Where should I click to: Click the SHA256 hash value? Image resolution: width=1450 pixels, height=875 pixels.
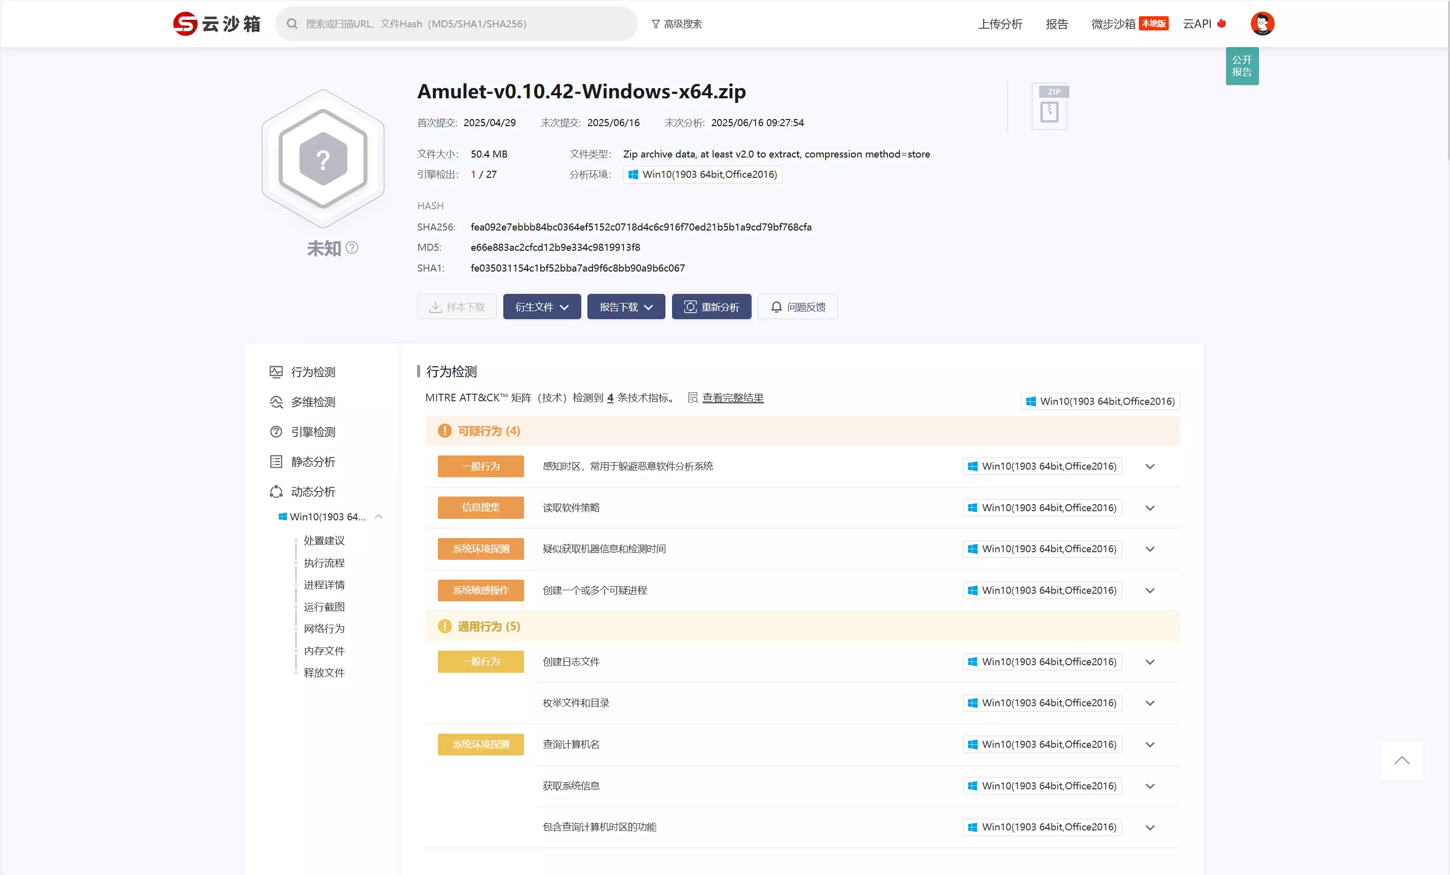coord(641,227)
